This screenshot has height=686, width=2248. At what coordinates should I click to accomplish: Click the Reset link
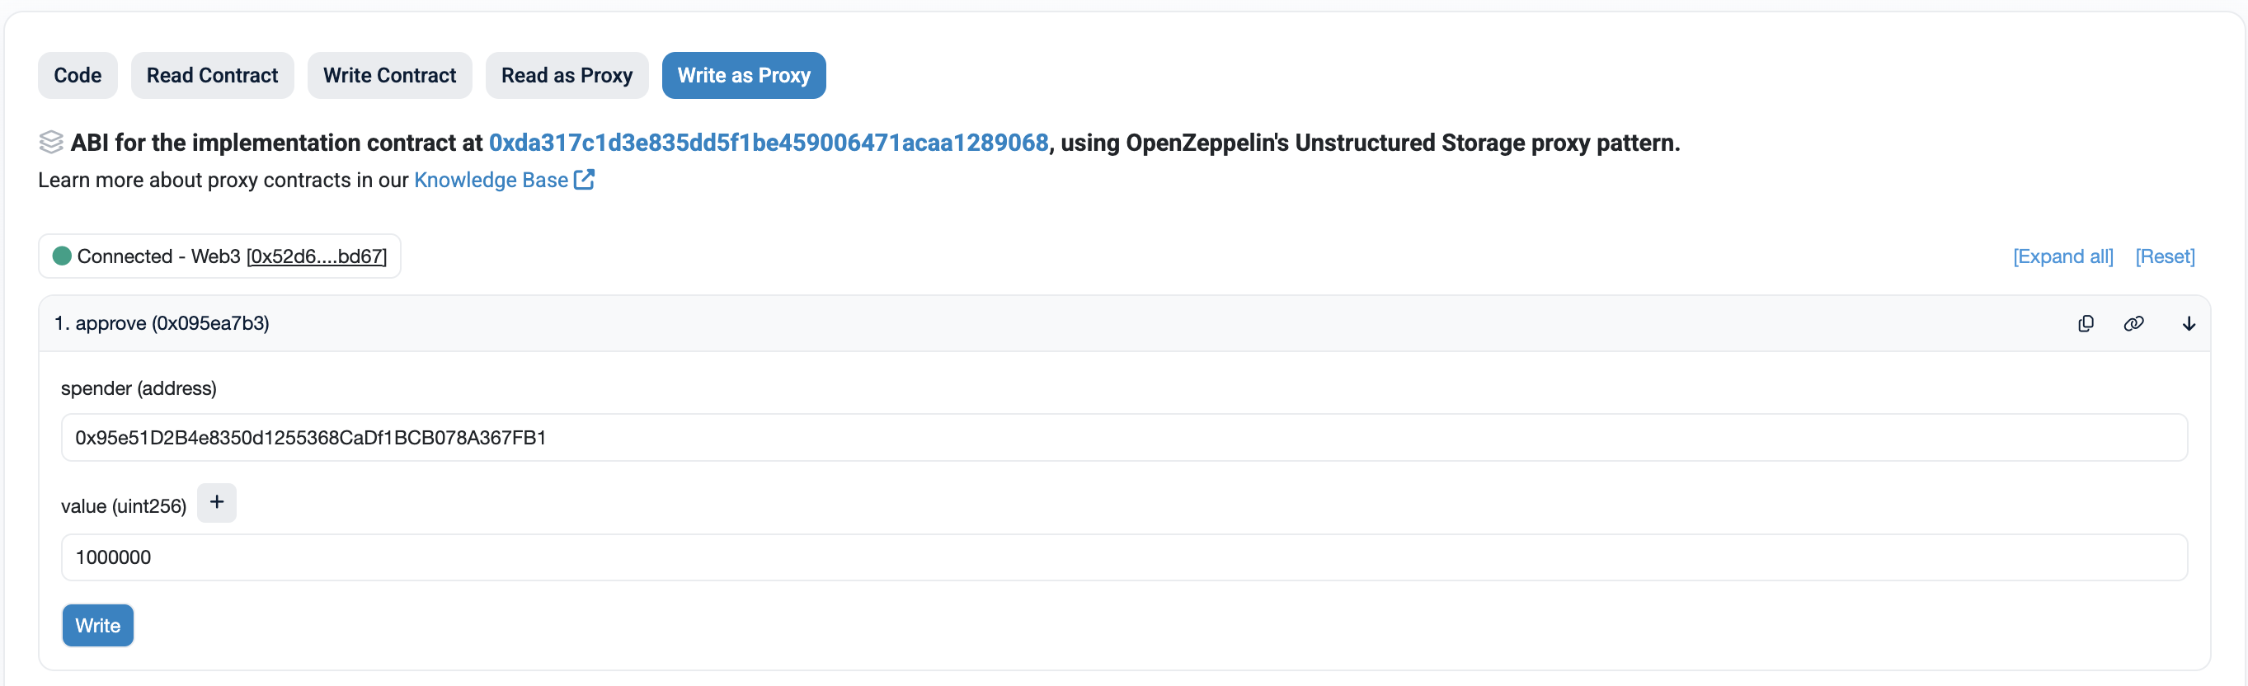click(x=2164, y=256)
